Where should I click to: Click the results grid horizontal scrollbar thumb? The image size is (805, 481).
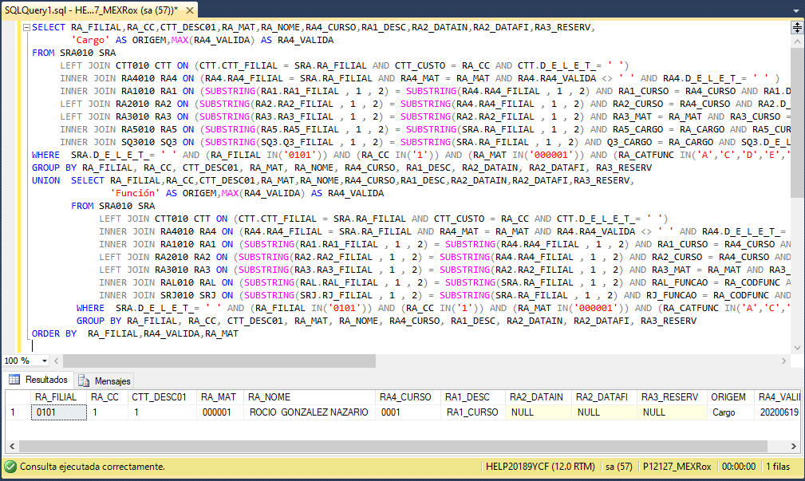tap(393, 446)
